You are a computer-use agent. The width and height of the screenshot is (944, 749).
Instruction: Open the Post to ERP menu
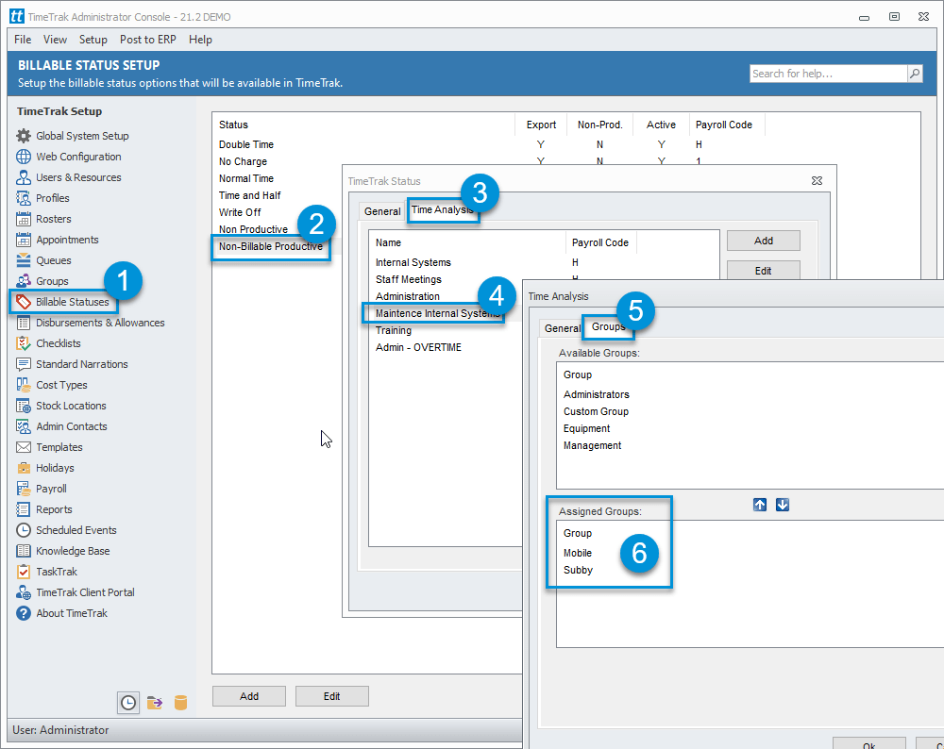[x=147, y=39]
